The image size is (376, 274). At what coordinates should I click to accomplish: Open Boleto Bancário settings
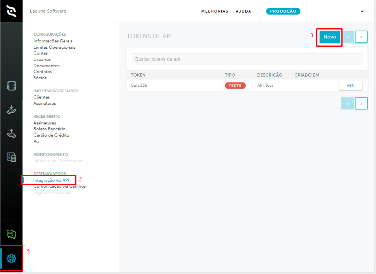[x=49, y=129]
